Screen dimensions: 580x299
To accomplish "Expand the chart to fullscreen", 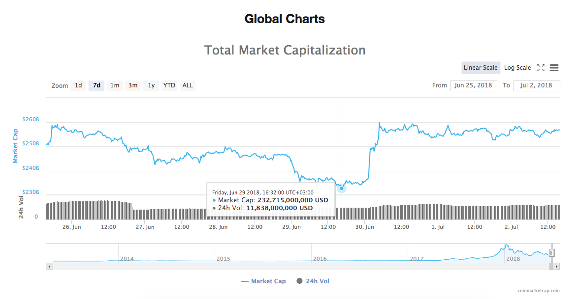I will pyautogui.click(x=541, y=68).
